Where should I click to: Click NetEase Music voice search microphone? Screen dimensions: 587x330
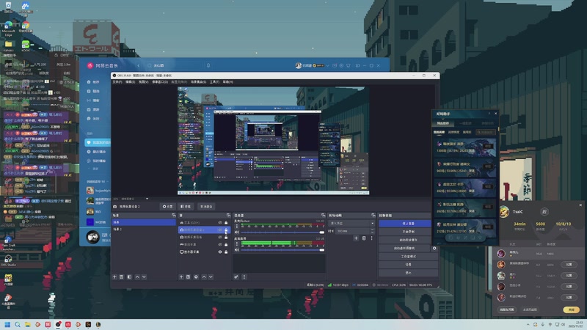pos(208,65)
